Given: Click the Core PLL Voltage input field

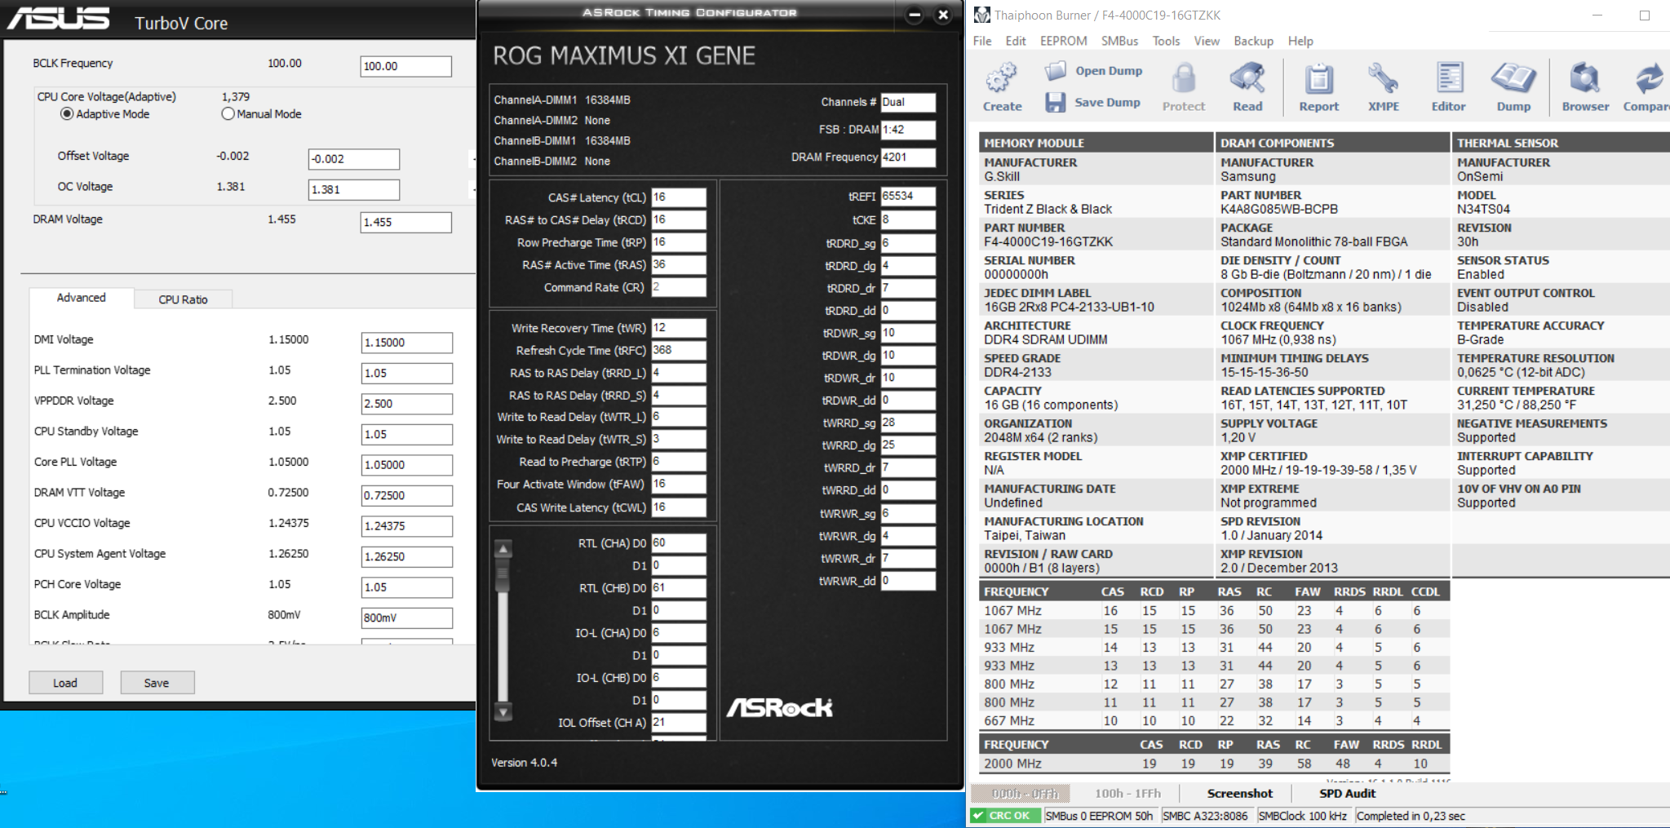Looking at the screenshot, I should click(x=407, y=465).
